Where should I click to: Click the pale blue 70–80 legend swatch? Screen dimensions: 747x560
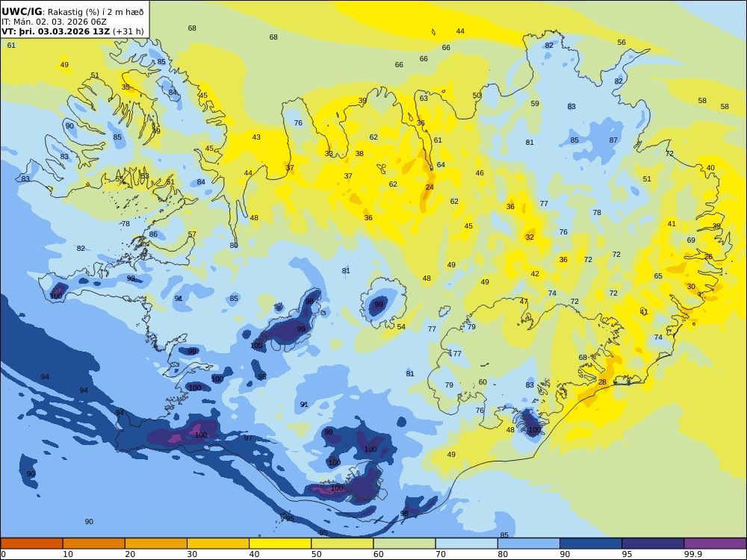(466, 544)
